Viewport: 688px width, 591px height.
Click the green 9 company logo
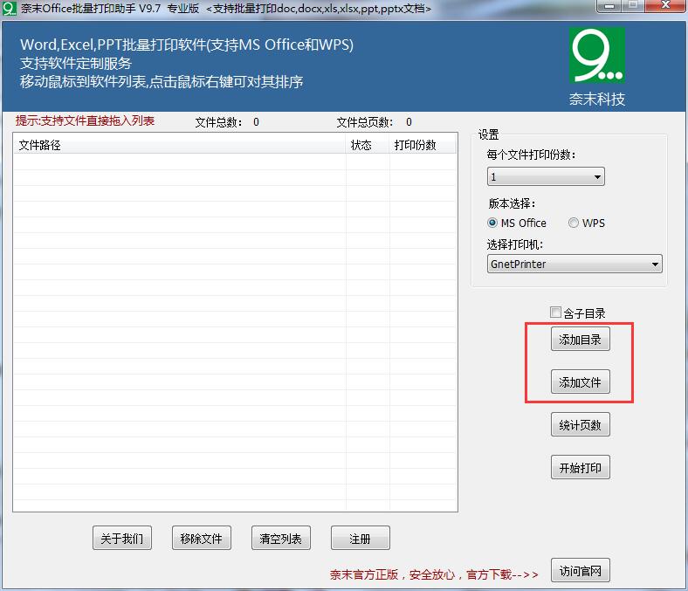(x=596, y=55)
